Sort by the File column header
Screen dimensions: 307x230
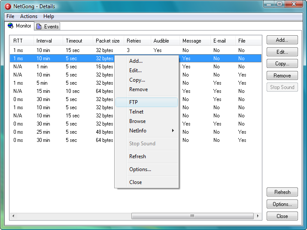[248, 41]
